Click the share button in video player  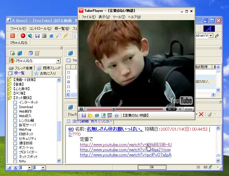tap(188, 109)
